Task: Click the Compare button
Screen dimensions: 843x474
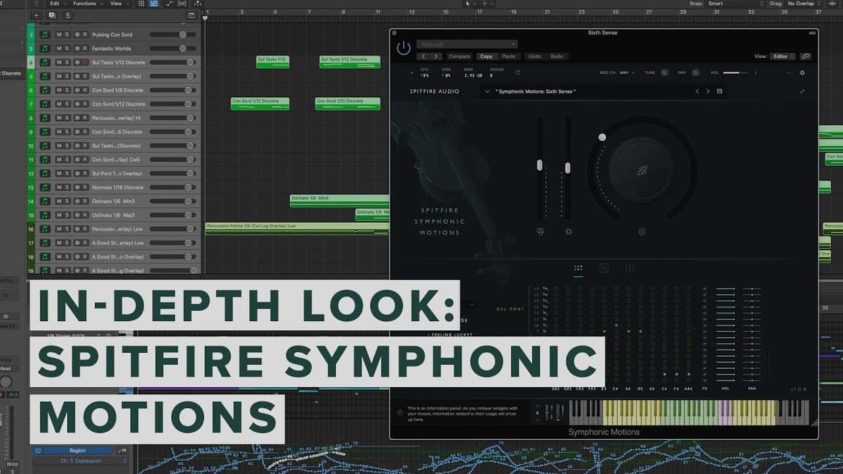Action: click(460, 57)
